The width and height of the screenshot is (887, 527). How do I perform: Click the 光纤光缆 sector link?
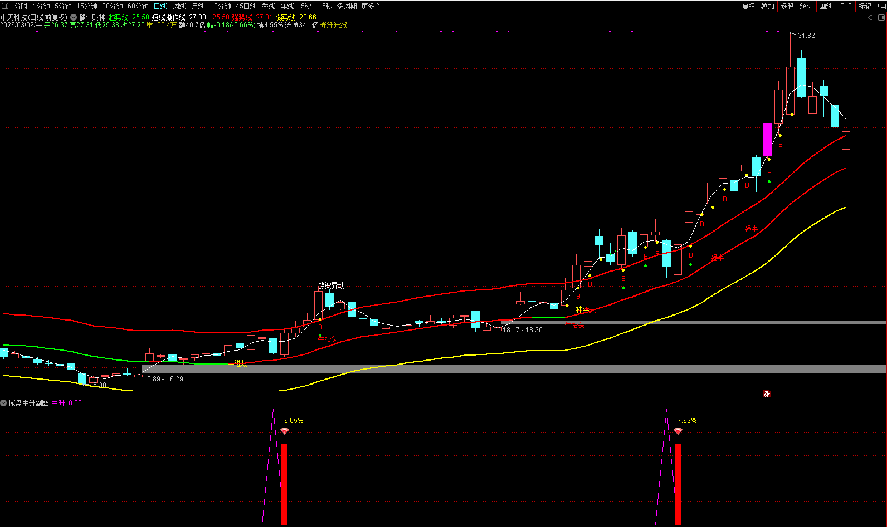tap(333, 25)
